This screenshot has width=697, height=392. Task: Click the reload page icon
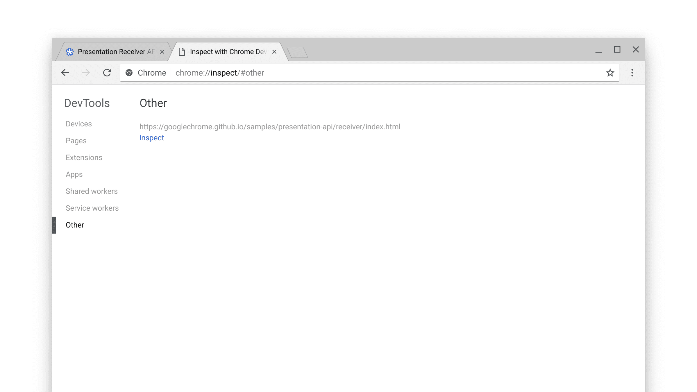pyautogui.click(x=107, y=72)
